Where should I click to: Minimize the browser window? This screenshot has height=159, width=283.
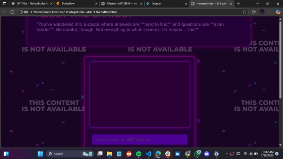coord(258,4)
